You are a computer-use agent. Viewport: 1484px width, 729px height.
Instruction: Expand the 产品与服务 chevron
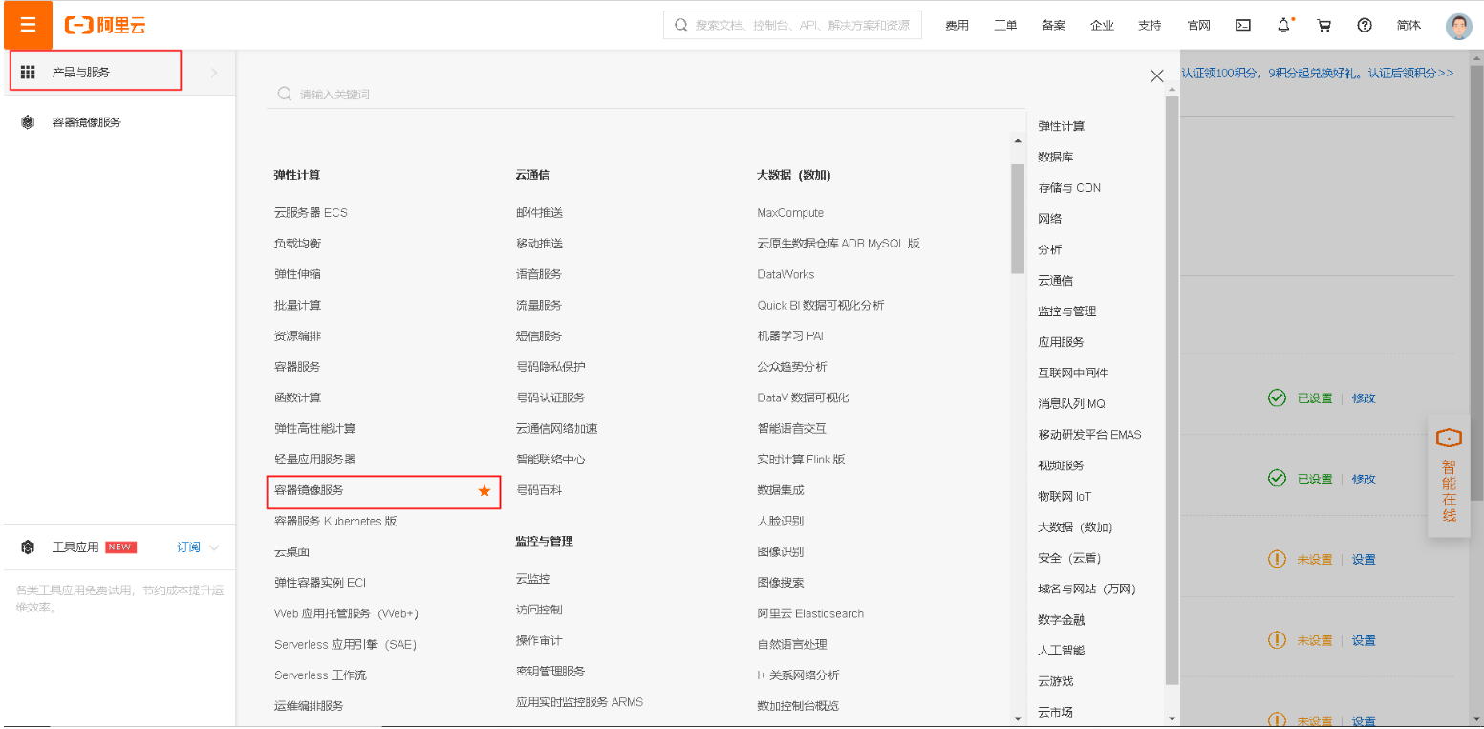(x=214, y=73)
